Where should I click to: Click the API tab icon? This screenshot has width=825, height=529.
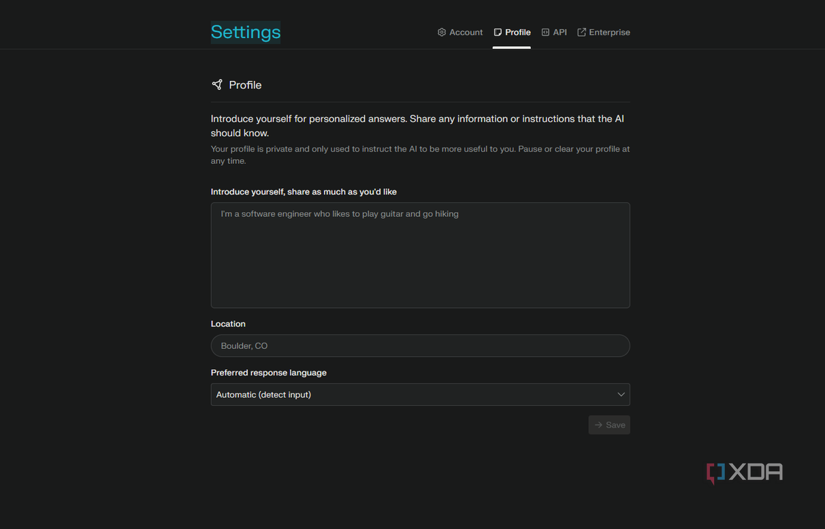[x=545, y=32]
